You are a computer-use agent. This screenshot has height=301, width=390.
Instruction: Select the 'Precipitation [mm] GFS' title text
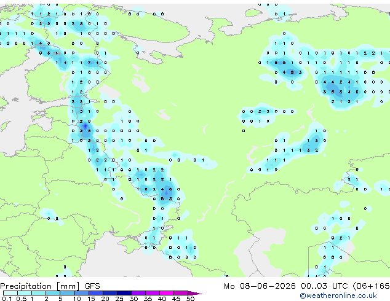click(50, 286)
